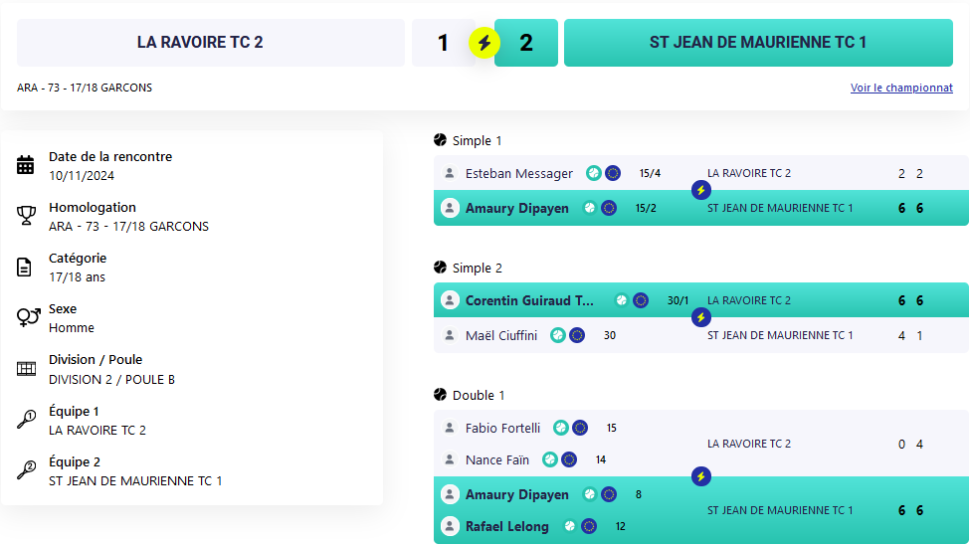Open the Voir le championnat link
Screen dimensions: 970x546
pyautogui.click(x=901, y=88)
